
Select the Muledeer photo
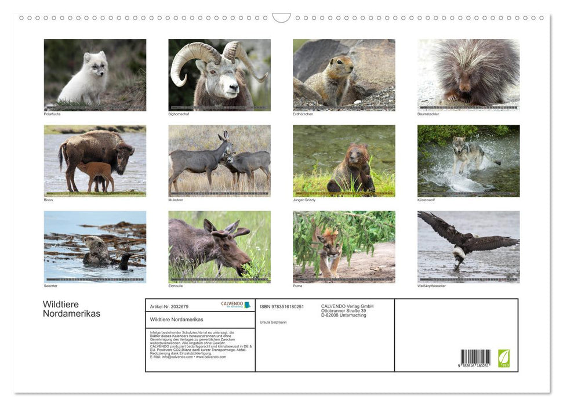click(219, 161)
